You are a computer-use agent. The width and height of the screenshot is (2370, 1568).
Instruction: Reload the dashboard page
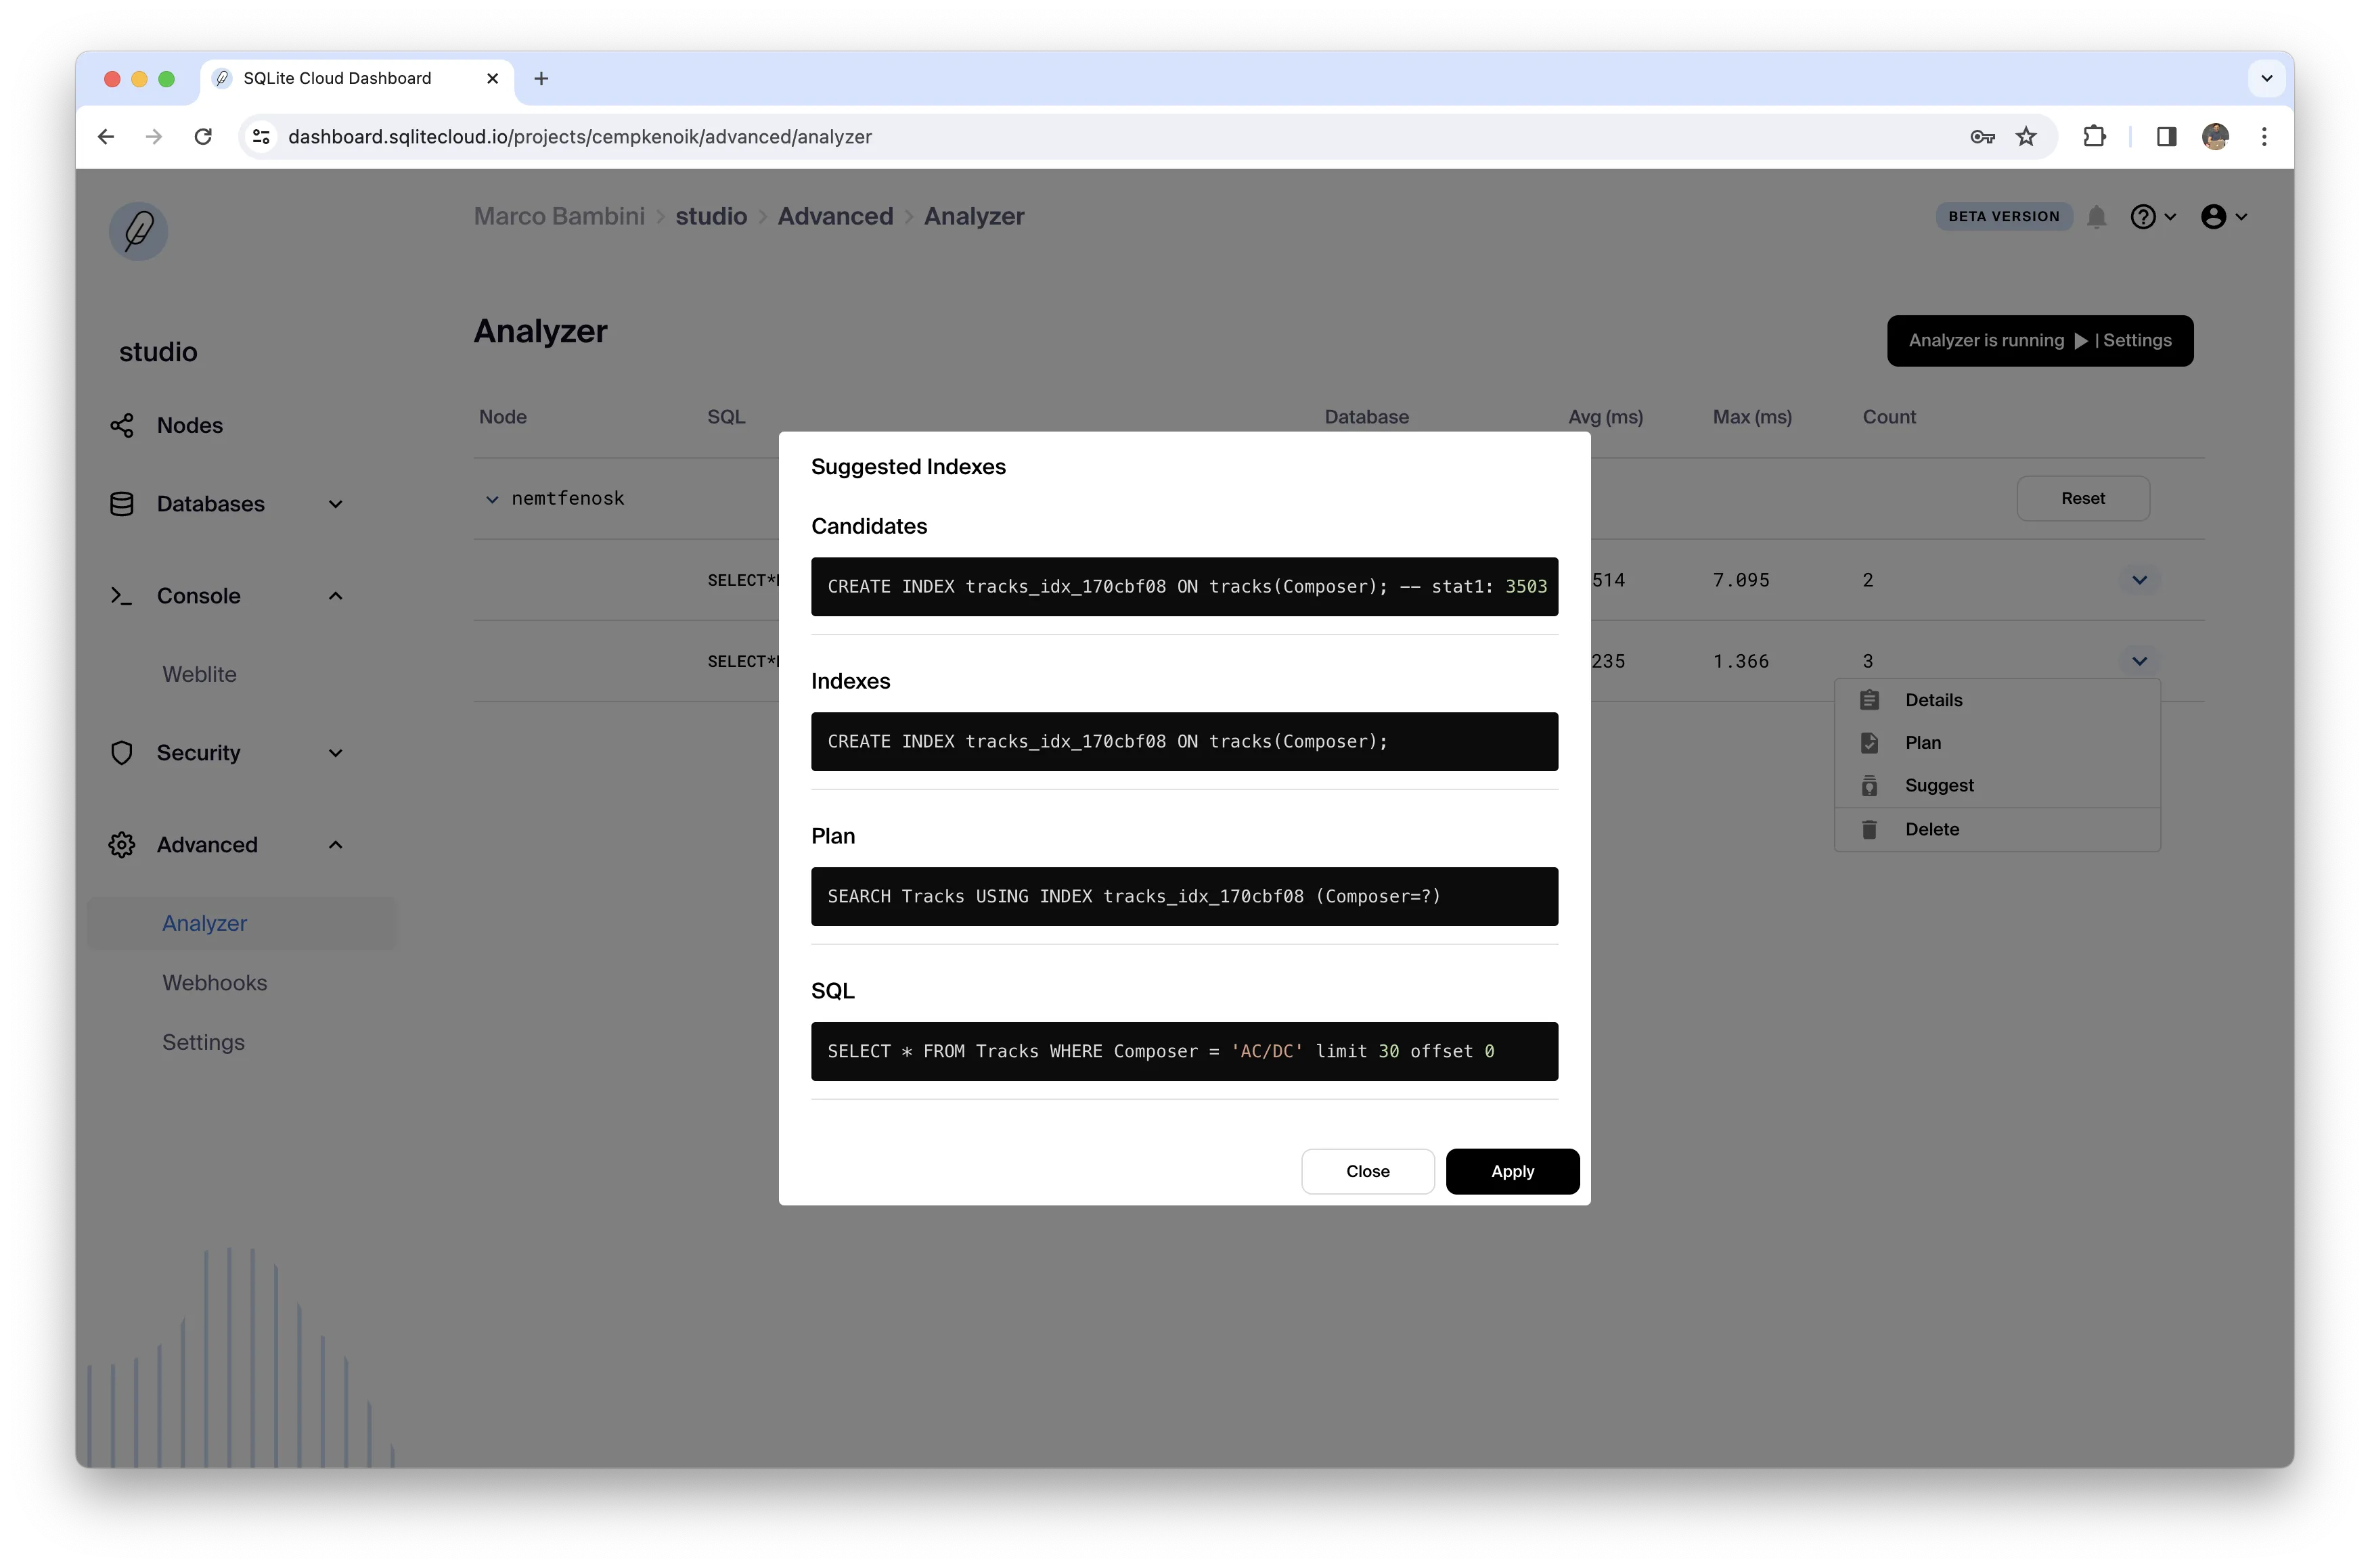203,136
